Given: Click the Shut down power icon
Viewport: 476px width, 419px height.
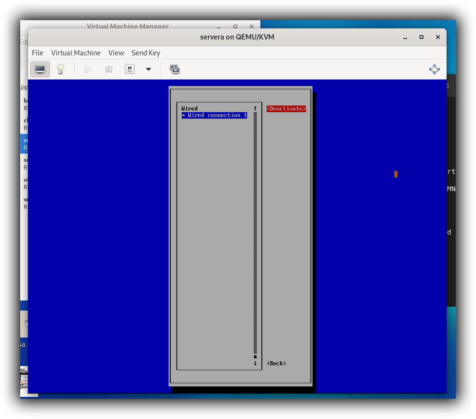Looking at the screenshot, I should pyautogui.click(x=130, y=69).
